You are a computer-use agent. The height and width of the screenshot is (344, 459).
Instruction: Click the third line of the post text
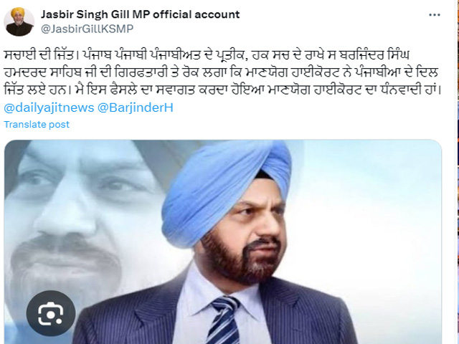[222, 90]
